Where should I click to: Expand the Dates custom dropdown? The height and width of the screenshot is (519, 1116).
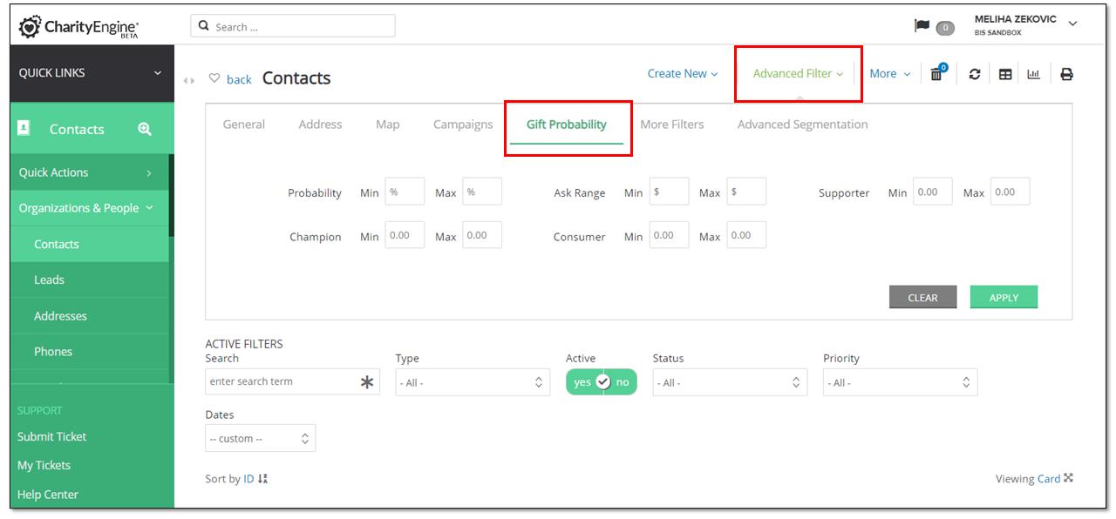[261, 438]
